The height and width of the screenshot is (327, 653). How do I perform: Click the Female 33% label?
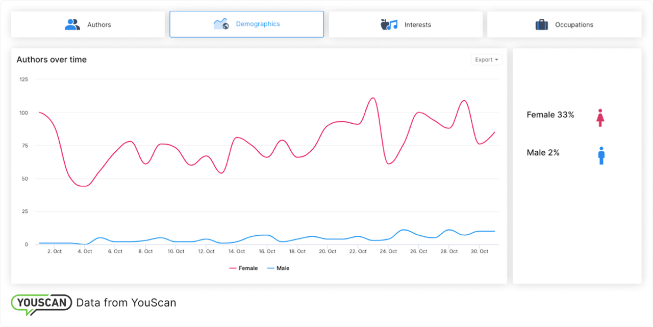[x=550, y=115]
